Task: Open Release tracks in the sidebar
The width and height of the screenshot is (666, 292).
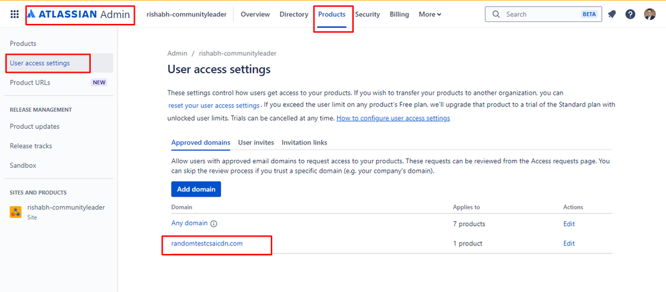Action: click(31, 146)
